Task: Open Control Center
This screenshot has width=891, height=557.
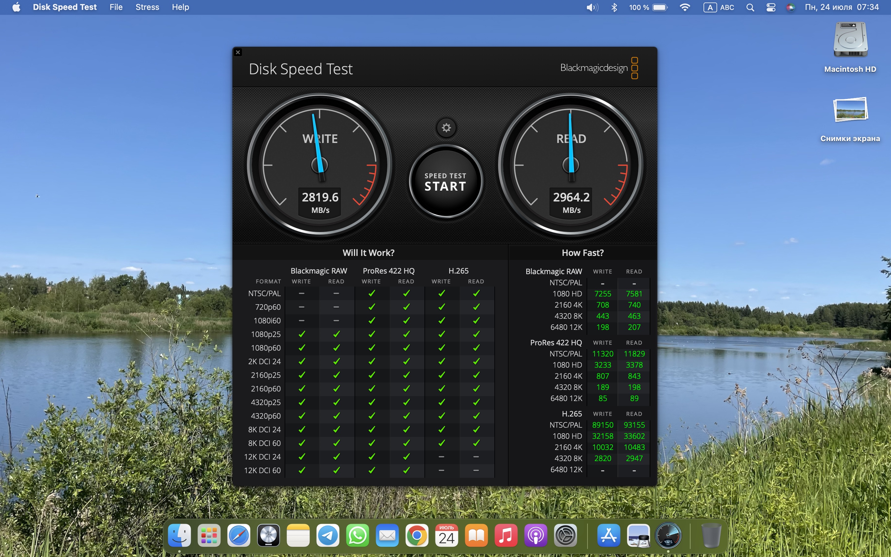Action: coord(771,7)
